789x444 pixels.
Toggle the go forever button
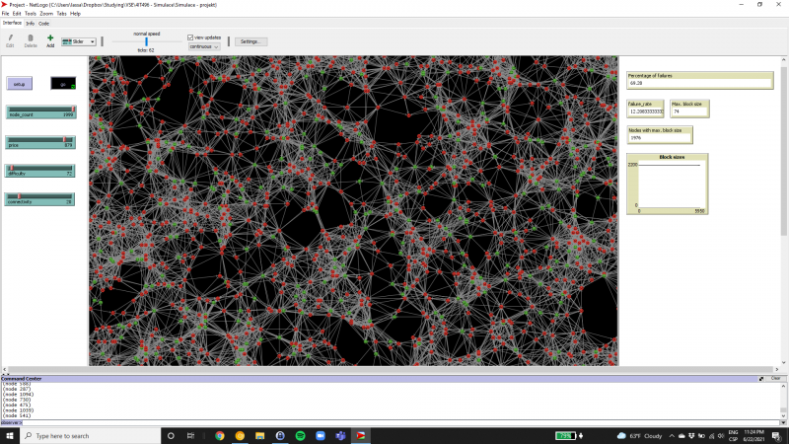point(63,84)
